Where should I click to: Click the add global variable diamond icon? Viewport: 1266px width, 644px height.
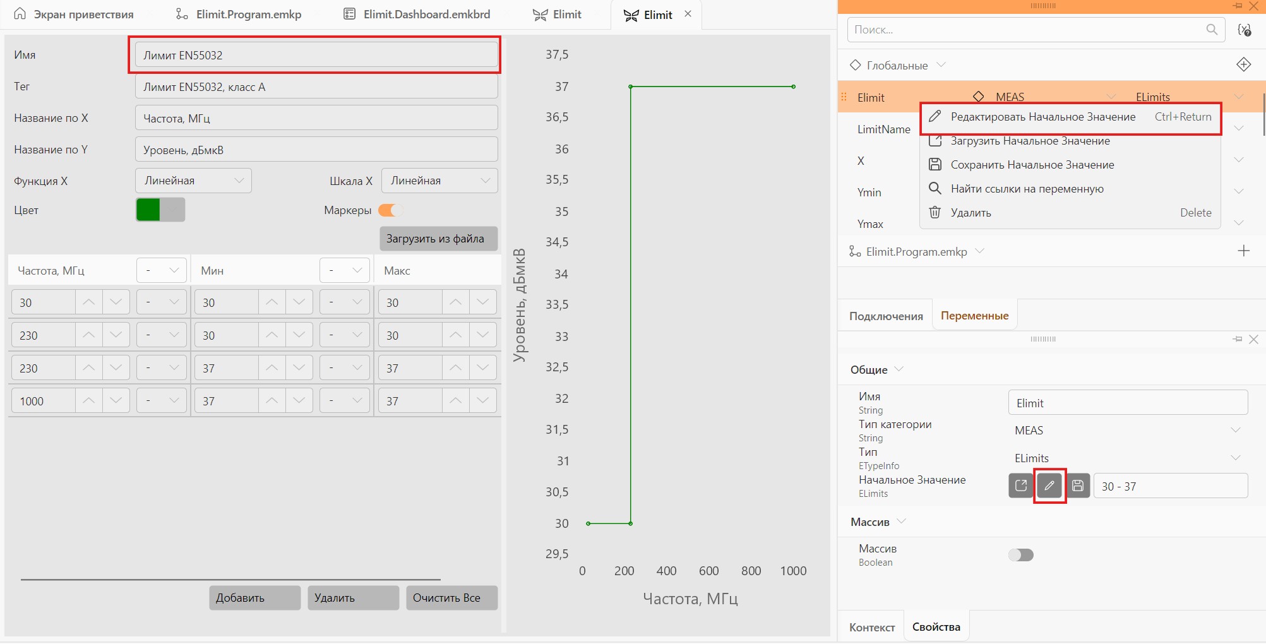pyautogui.click(x=1243, y=64)
